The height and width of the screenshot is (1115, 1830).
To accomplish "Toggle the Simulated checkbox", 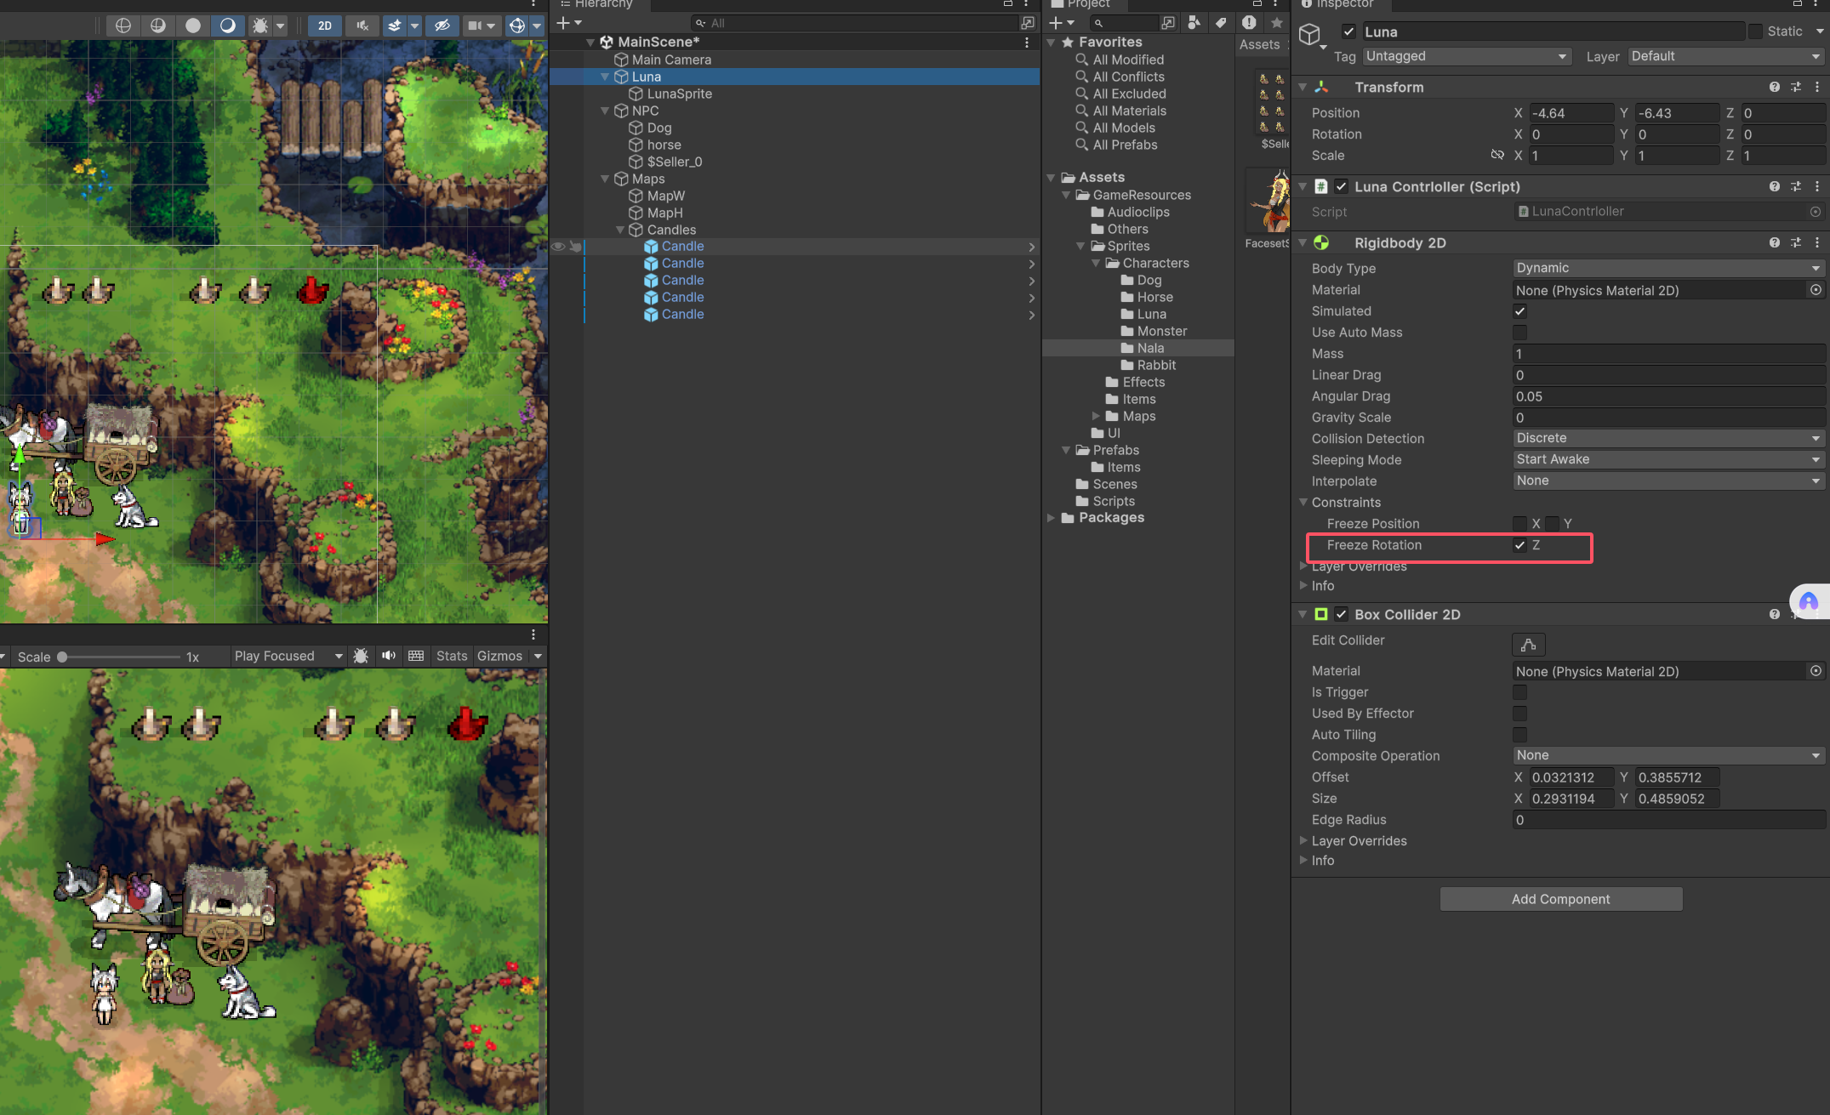I will (x=1519, y=311).
